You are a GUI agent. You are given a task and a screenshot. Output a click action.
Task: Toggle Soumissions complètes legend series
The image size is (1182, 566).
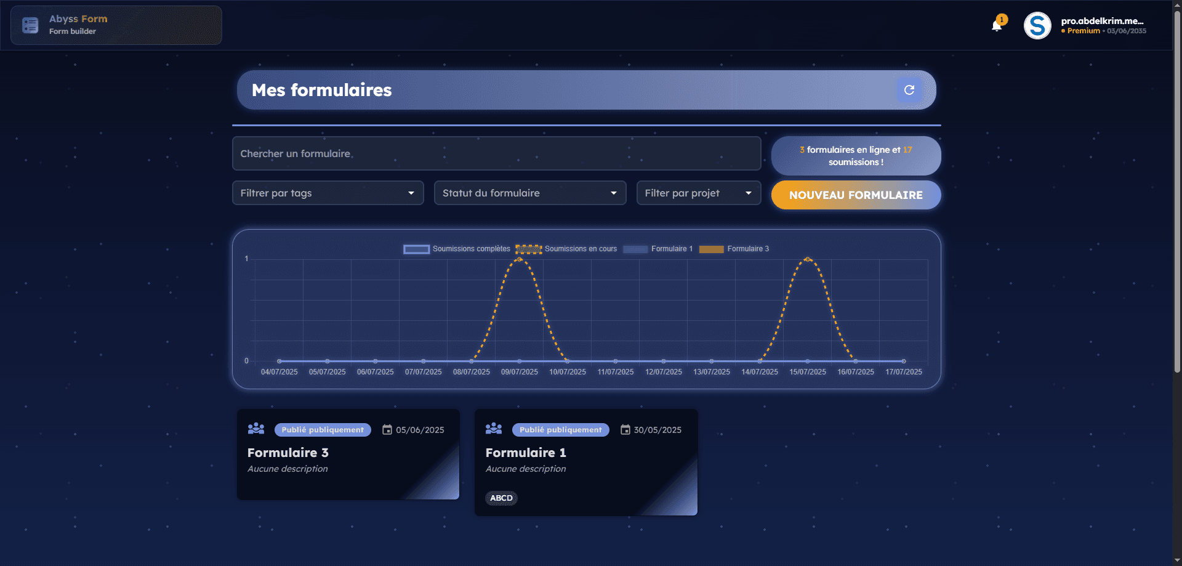457,249
